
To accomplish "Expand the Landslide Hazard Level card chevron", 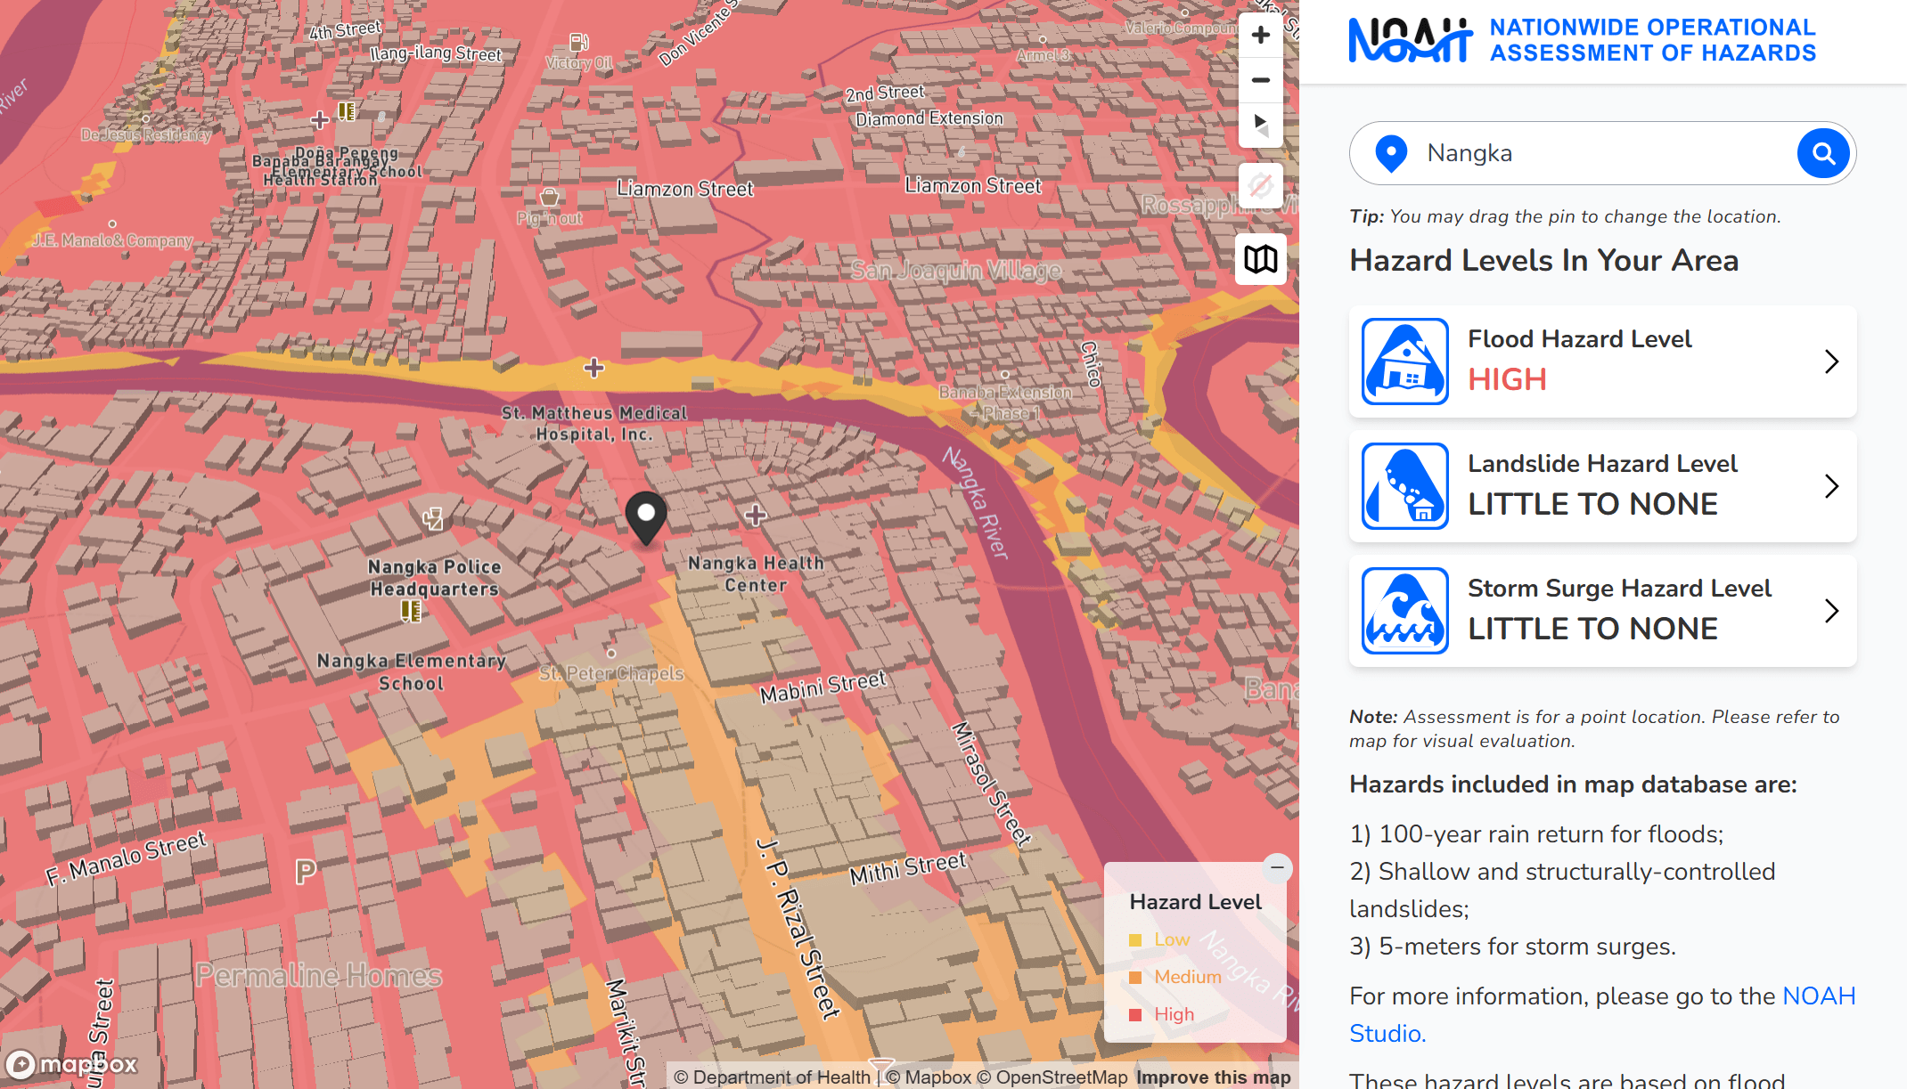I will (1832, 485).
